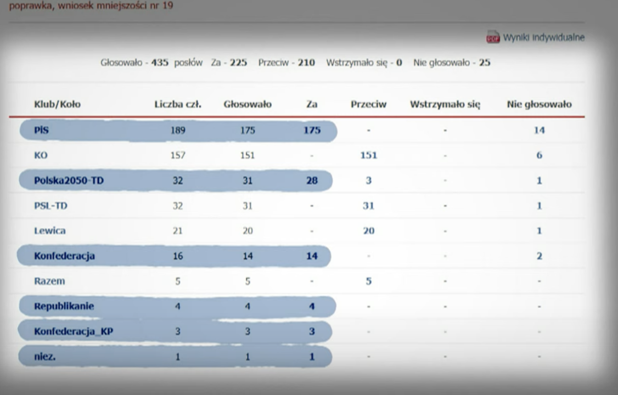
Task: Click the 'Klub/Koło' column header
Action: pos(57,104)
